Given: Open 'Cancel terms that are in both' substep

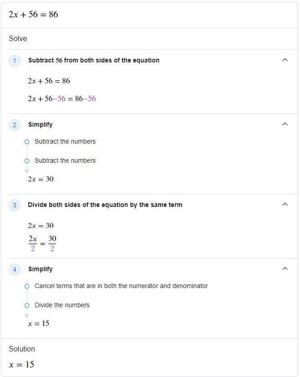Looking at the screenshot, I should (x=121, y=286).
